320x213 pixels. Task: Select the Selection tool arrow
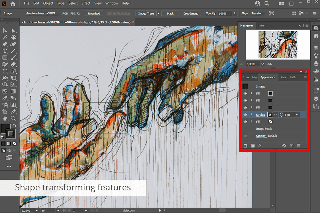click(x=5, y=31)
